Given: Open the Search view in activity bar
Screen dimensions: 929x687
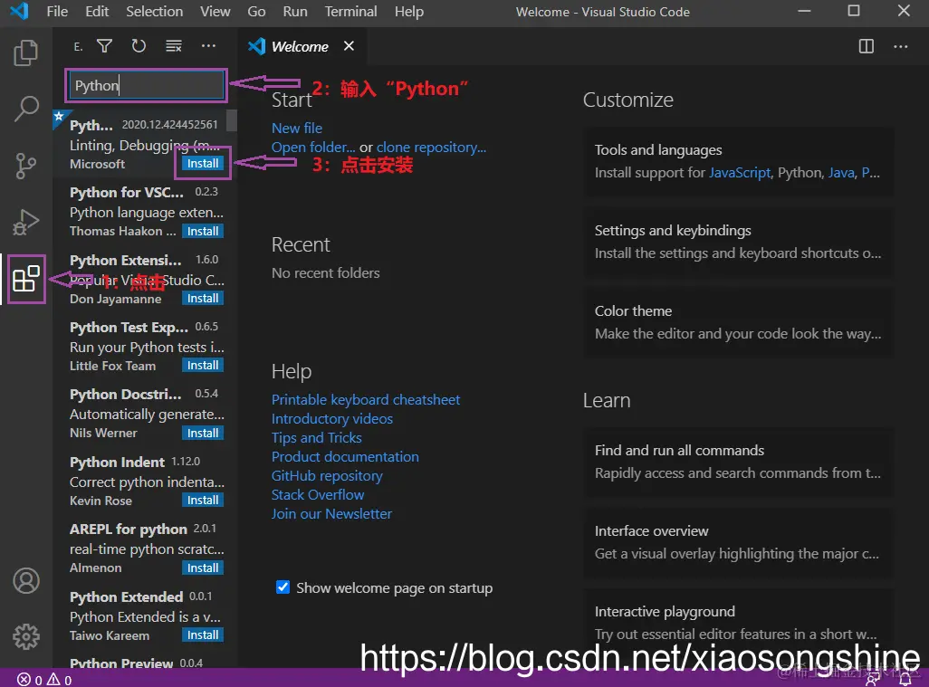Looking at the screenshot, I should click(25, 109).
